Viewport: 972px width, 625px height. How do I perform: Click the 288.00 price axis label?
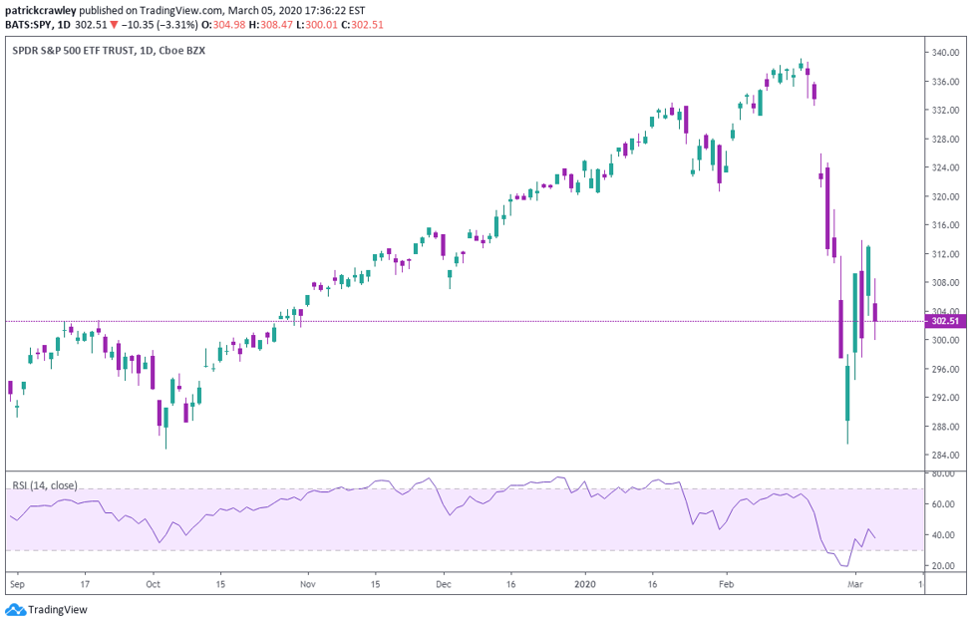click(945, 426)
